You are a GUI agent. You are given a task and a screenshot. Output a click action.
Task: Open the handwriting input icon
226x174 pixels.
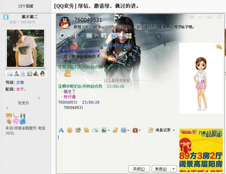(95, 130)
